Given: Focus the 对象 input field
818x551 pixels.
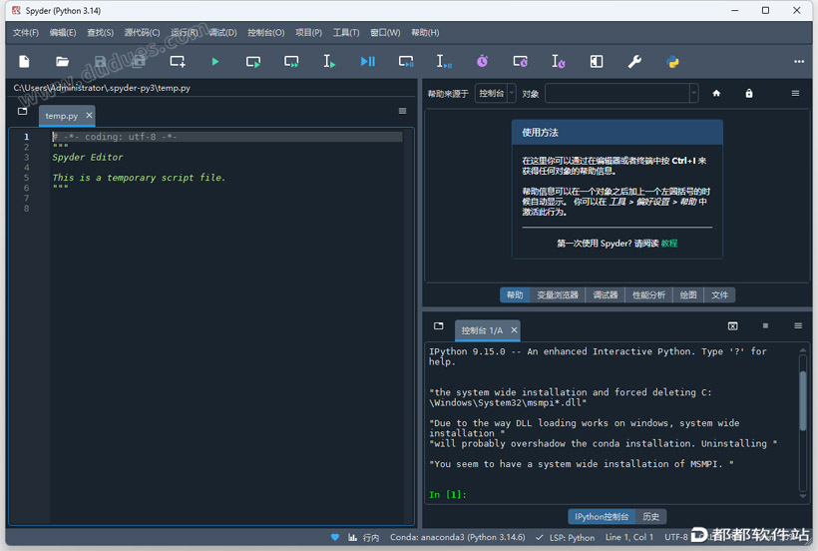Looking at the screenshot, I should pos(617,94).
